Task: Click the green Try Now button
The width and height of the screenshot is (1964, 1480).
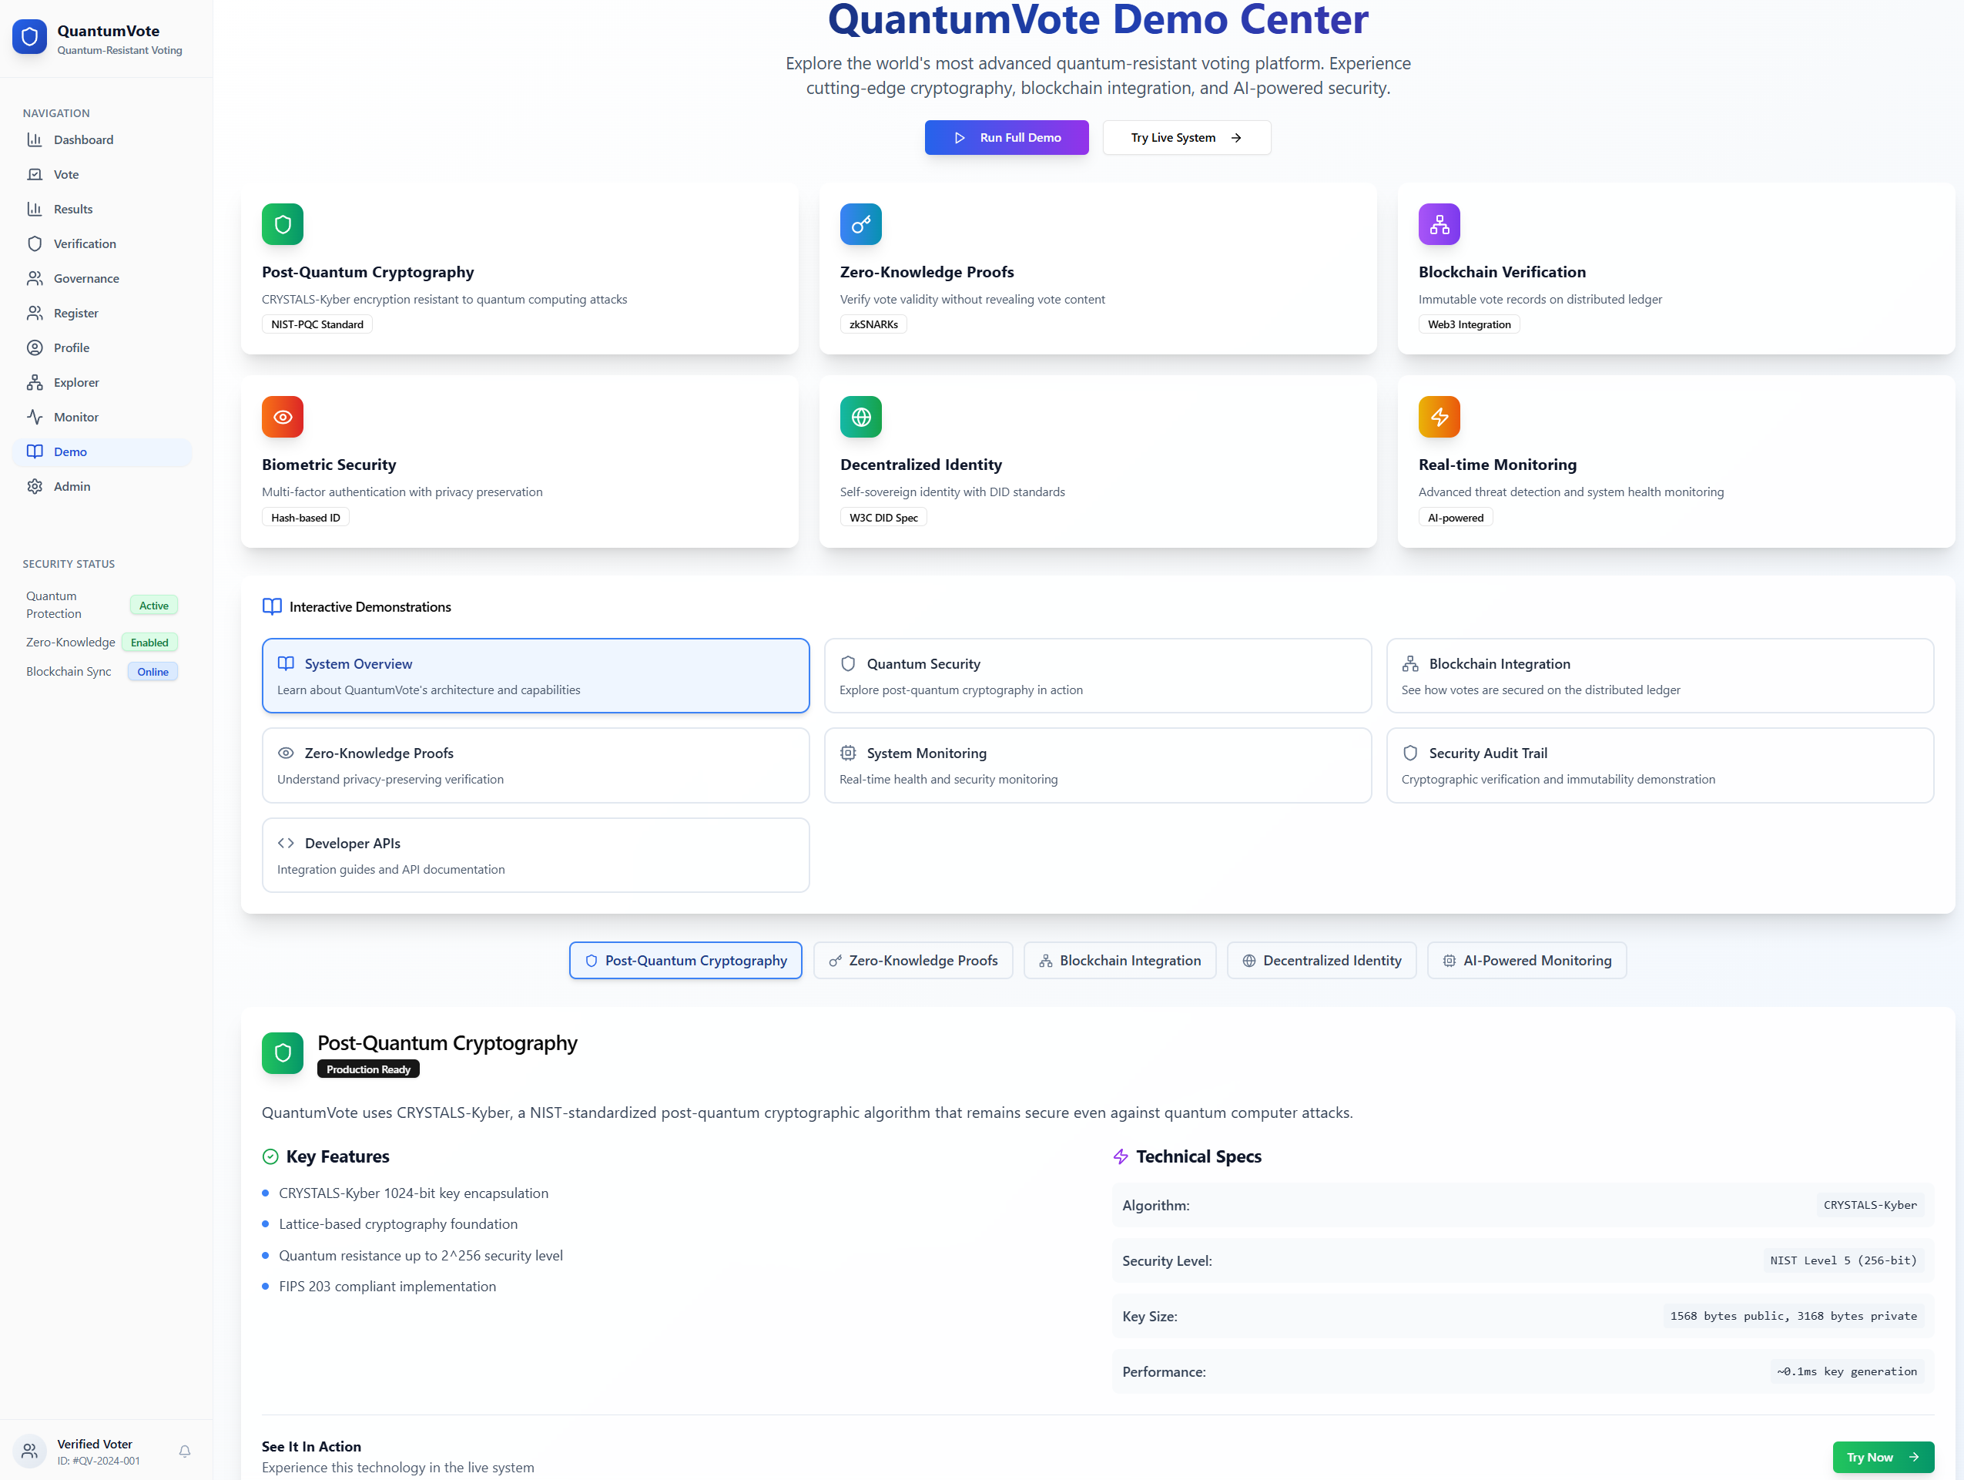Action: tap(1883, 1457)
